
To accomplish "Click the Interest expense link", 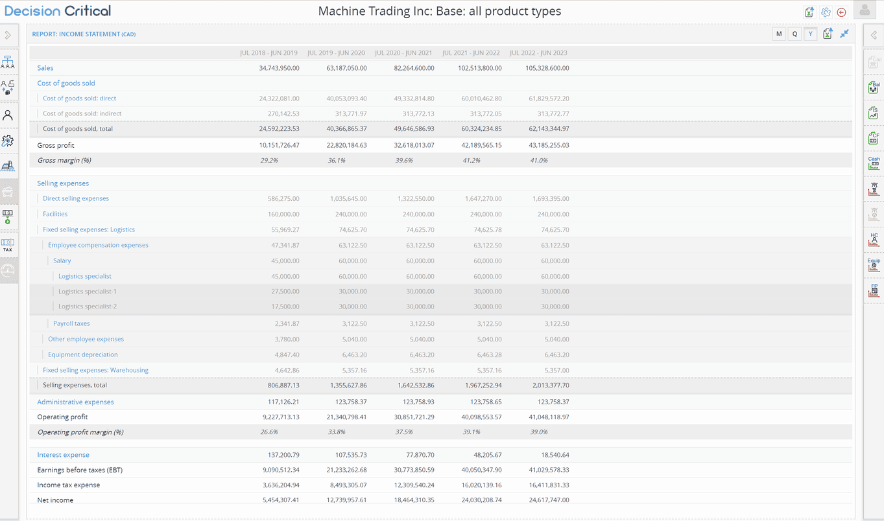I will pos(63,455).
